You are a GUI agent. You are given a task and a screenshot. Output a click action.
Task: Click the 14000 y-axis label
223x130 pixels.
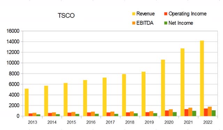coord(13,42)
